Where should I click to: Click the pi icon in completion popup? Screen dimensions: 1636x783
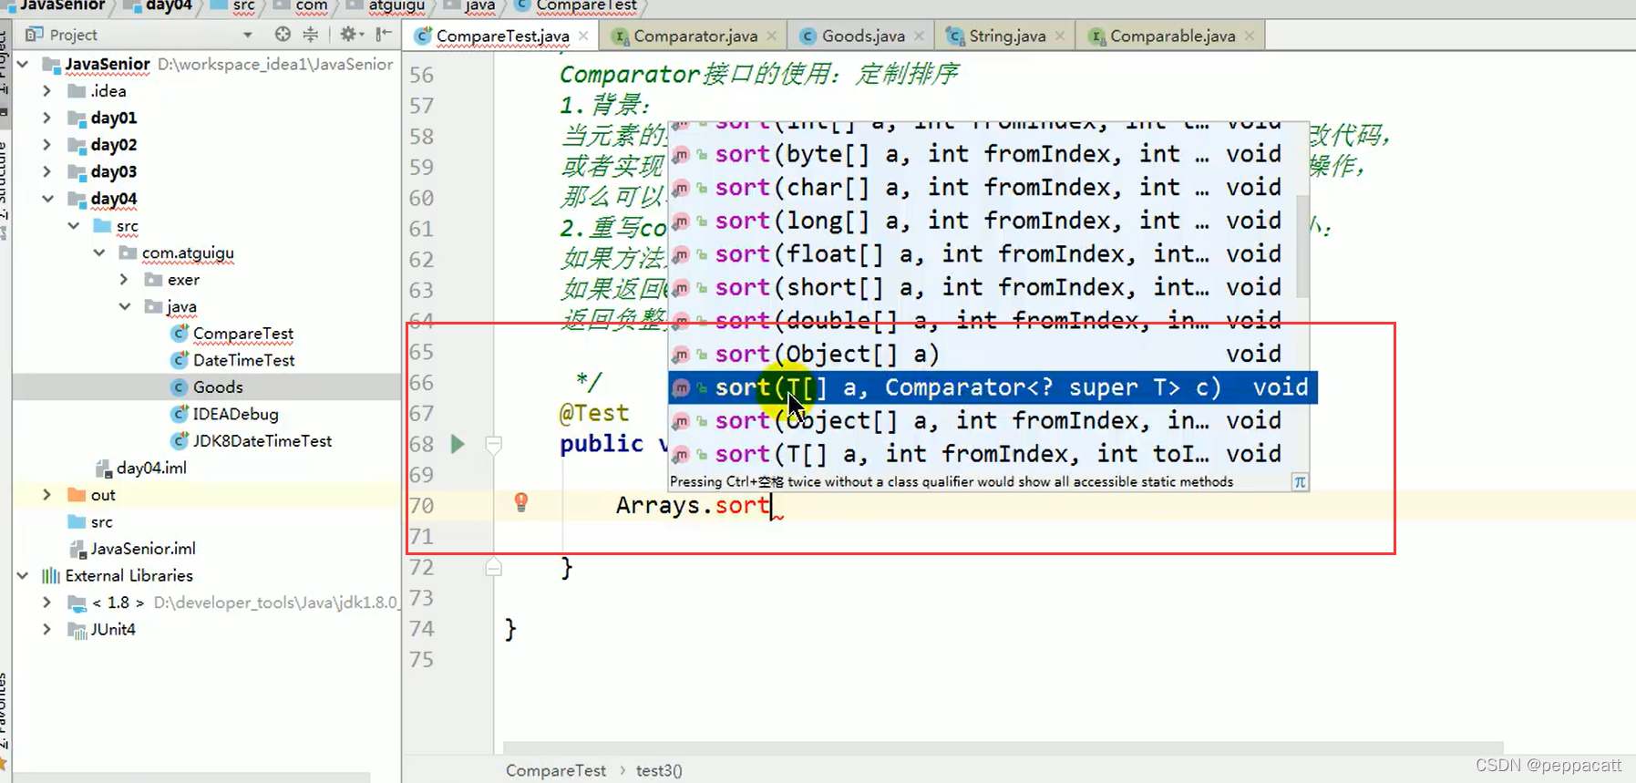1300,482
